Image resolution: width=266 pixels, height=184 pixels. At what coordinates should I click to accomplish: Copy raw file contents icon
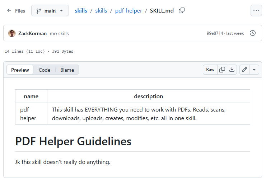222,70
